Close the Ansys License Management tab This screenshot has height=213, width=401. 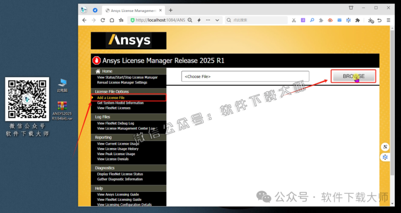(x=160, y=11)
